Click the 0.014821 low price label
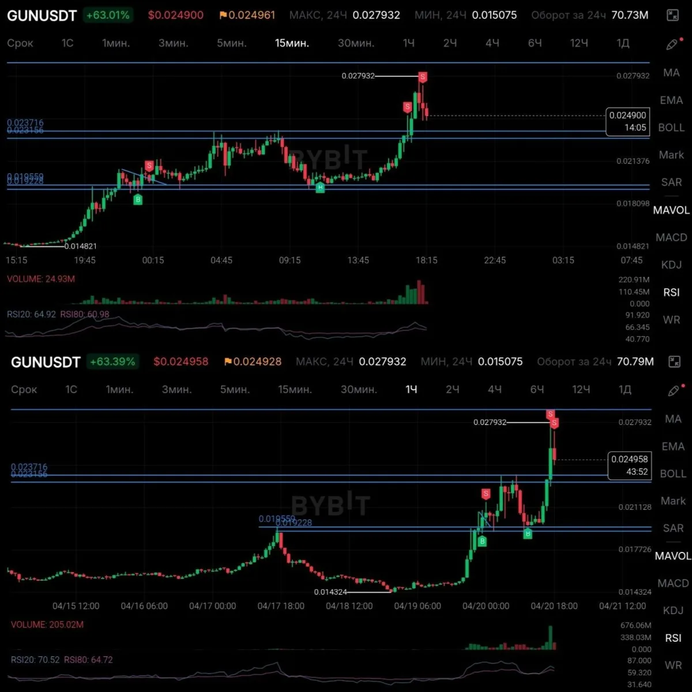This screenshot has height=692, width=692. 80,246
